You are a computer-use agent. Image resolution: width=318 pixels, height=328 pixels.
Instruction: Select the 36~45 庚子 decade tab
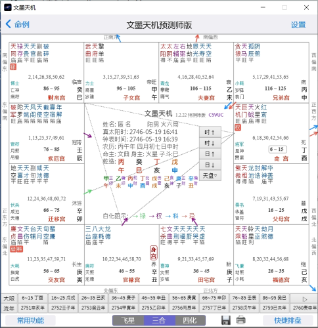124,298
